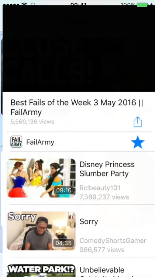Tap the ComedyShortsGamer channel name

[113, 240]
